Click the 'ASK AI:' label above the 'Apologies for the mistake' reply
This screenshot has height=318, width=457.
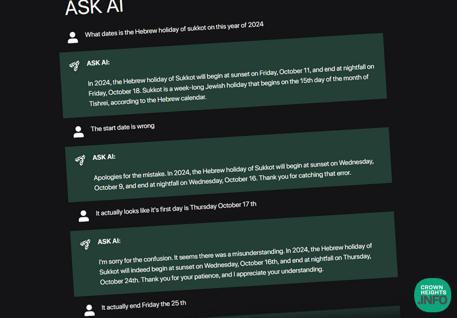tap(104, 157)
